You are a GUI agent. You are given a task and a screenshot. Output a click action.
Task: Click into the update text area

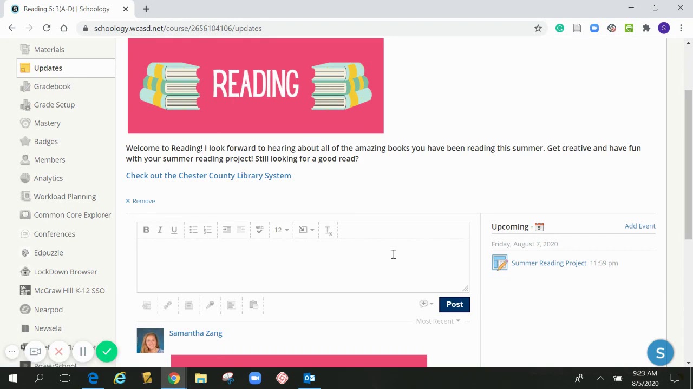coord(303,265)
